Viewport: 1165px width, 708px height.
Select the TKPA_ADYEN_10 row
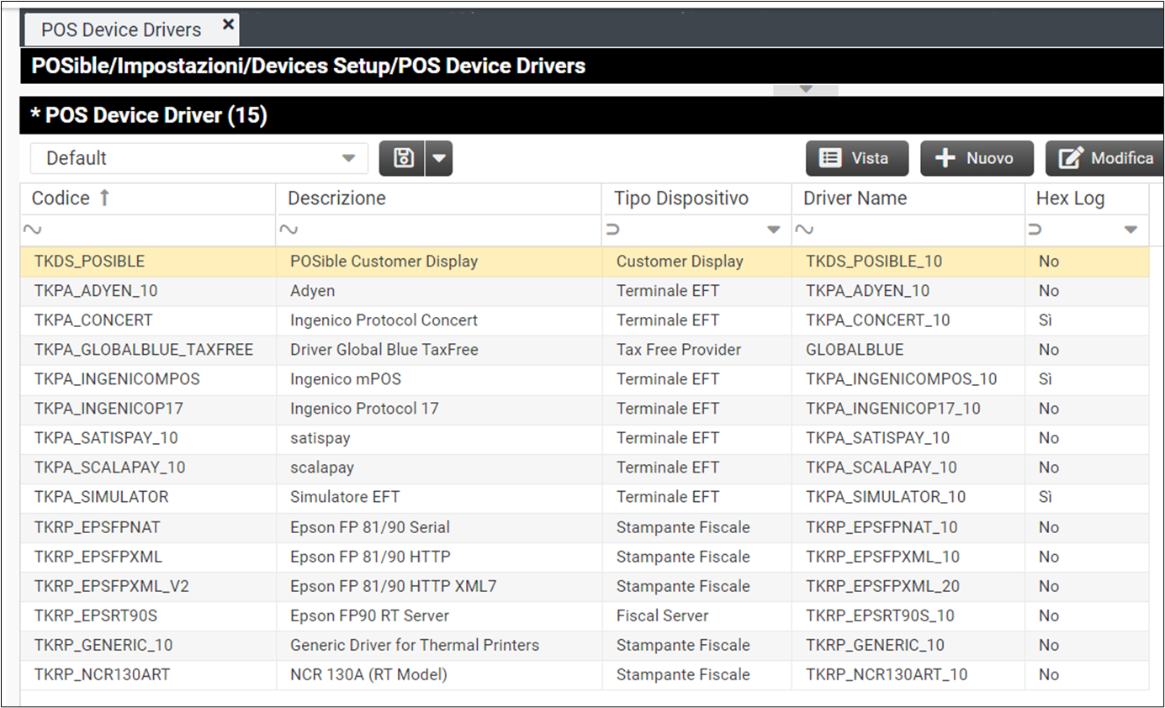coord(96,291)
